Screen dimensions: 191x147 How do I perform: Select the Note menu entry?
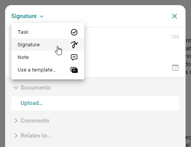click(x=48, y=57)
